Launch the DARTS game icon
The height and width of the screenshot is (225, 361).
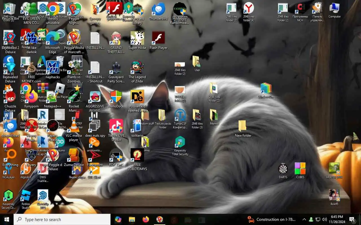[x=283, y=170]
